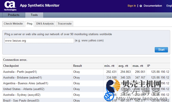Viewport: 172px width, 102px height.
Task: Click the Perth row IP 125.88.190.12
Action: click(160, 72)
